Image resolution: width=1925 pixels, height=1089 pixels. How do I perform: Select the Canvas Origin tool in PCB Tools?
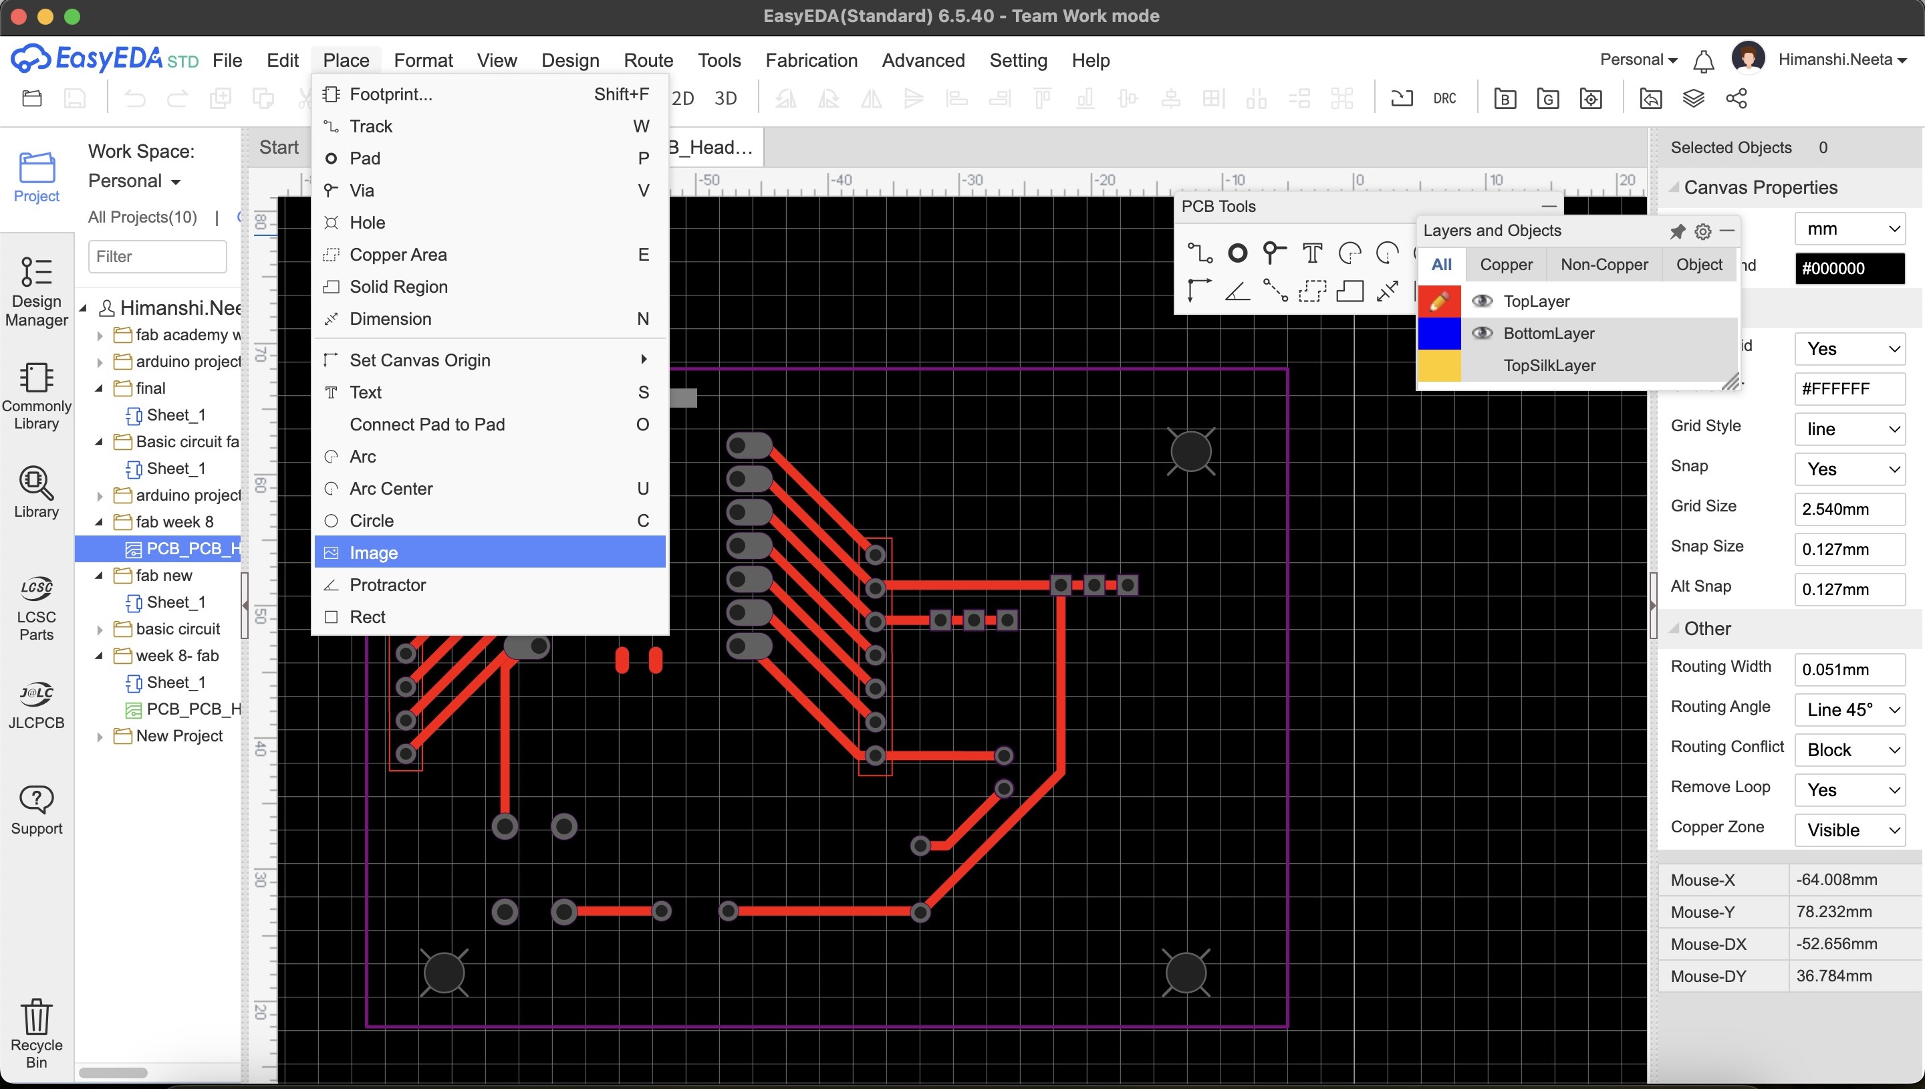click(1199, 290)
